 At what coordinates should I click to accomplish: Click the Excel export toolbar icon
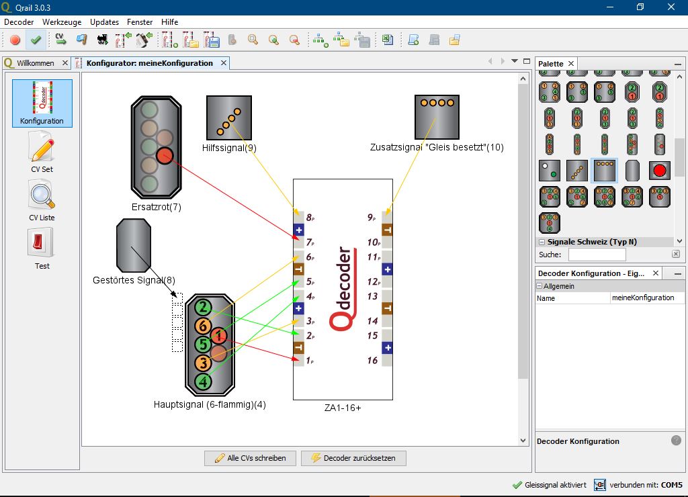pyautogui.click(x=388, y=40)
